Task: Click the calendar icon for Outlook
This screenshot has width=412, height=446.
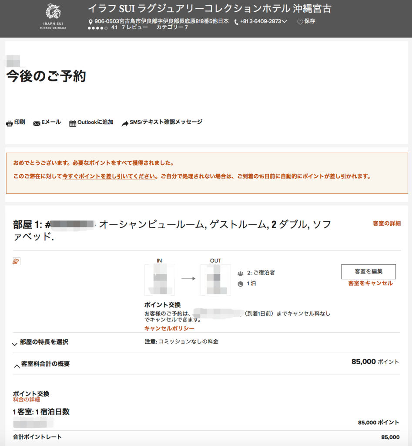Action: [x=73, y=123]
